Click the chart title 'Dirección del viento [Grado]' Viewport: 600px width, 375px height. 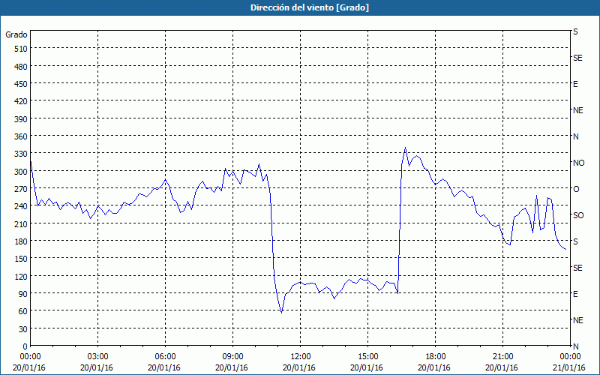coord(310,7)
